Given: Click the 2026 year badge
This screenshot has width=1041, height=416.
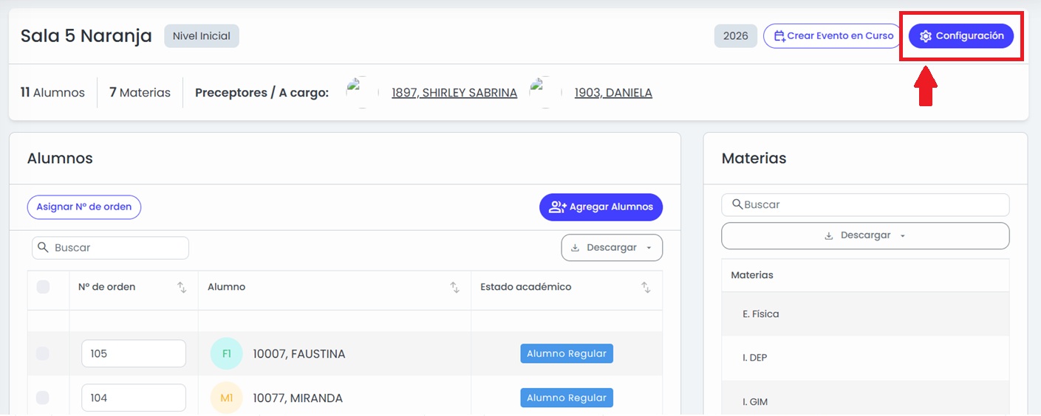Looking at the screenshot, I should tap(736, 35).
